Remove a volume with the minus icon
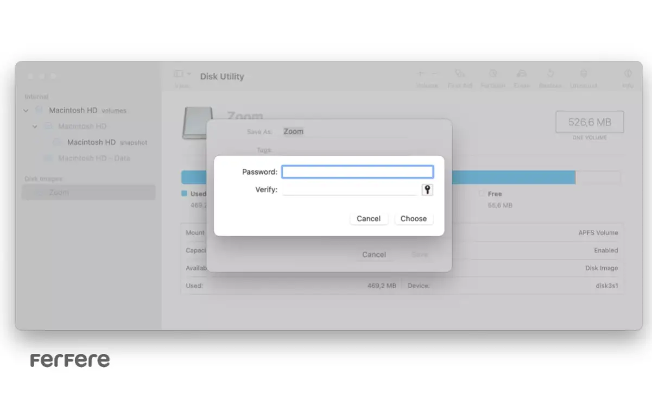The image size is (652, 393). 434,73
